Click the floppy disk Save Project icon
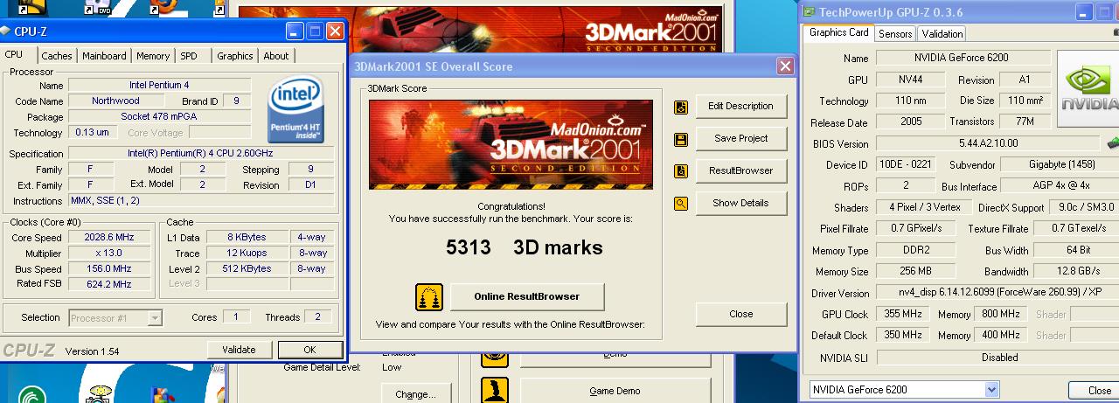 click(681, 139)
